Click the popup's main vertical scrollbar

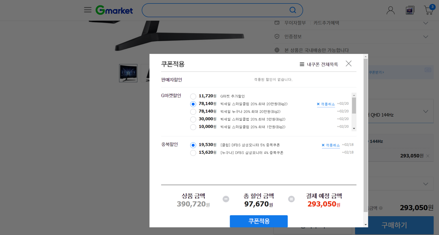pyautogui.click(x=366, y=135)
